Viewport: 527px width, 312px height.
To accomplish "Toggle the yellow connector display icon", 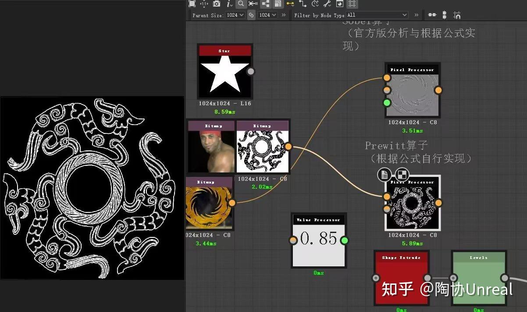I will click(x=290, y=4).
